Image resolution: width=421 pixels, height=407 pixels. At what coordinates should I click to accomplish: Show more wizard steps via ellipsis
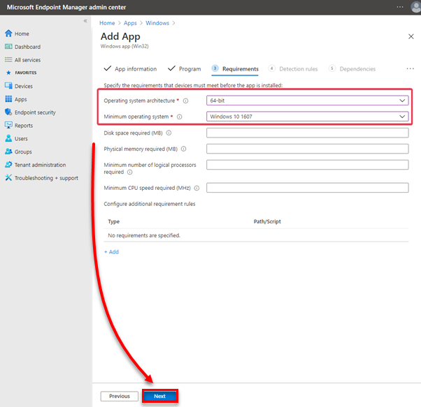click(410, 69)
